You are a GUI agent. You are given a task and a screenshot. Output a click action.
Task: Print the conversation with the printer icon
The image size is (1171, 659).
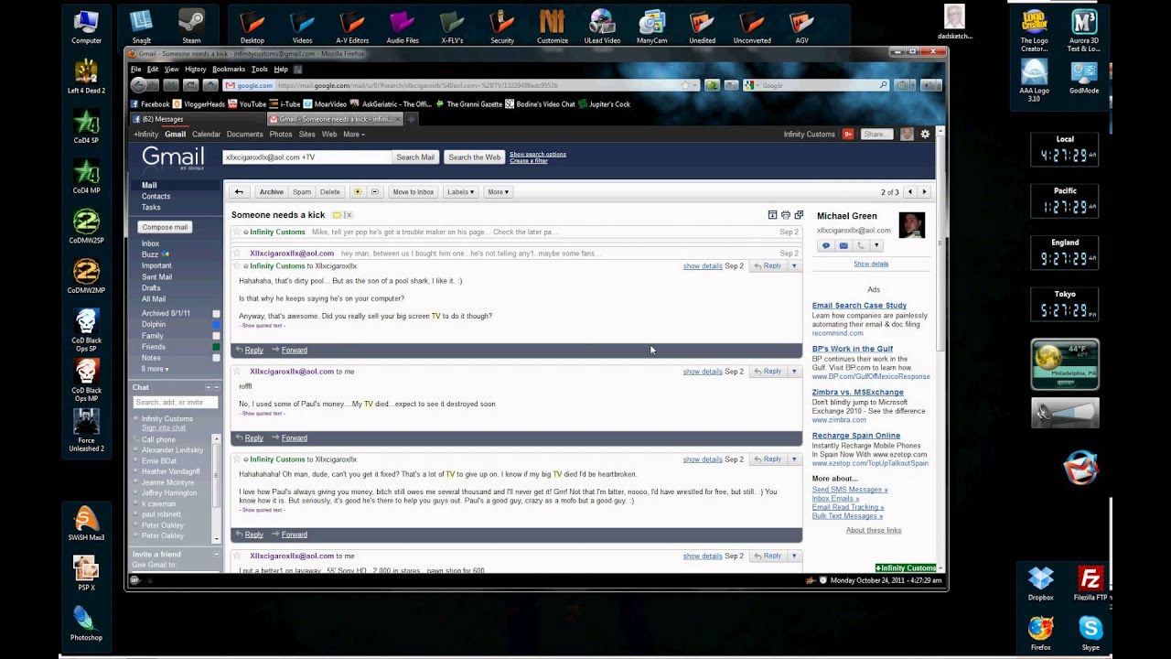(x=786, y=215)
